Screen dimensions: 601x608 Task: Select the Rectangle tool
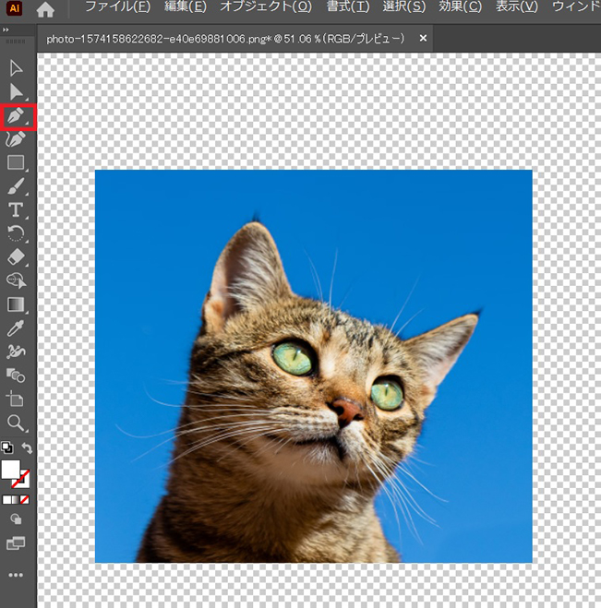16,163
